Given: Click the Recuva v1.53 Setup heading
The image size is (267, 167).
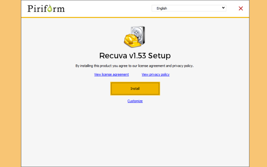Looking at the screenshot, I should click(135, 56).
